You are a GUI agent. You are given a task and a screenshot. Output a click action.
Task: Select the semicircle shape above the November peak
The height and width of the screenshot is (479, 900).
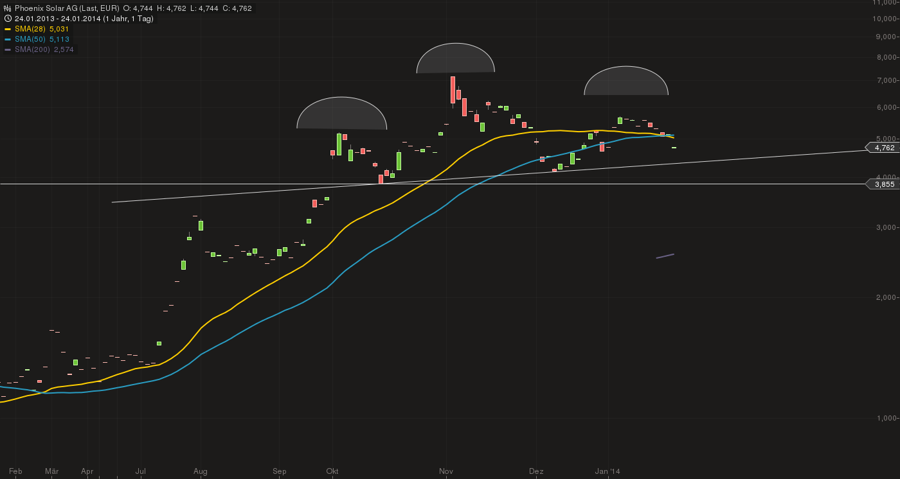tap(456, 58)
